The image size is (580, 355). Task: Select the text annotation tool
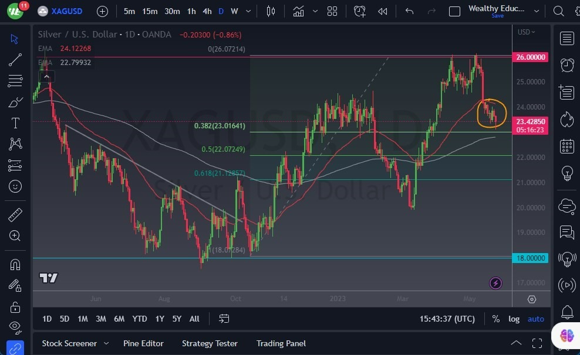(15, 123)
